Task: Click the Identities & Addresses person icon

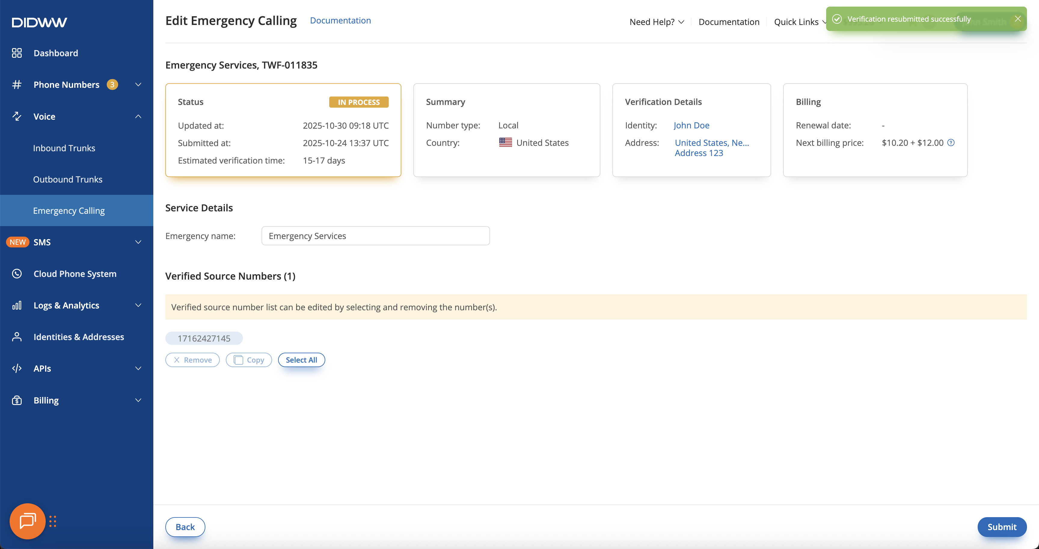Action: tap(17, 337)
